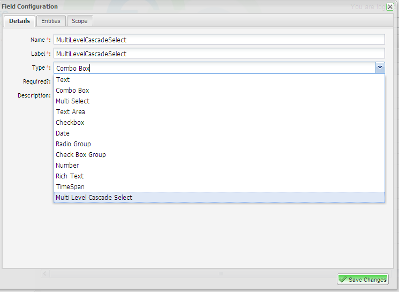Image resolution: width=399 pixels, height=292 pixels.
Task: Click the Save Changes button
Action: [x=363, y=280]
